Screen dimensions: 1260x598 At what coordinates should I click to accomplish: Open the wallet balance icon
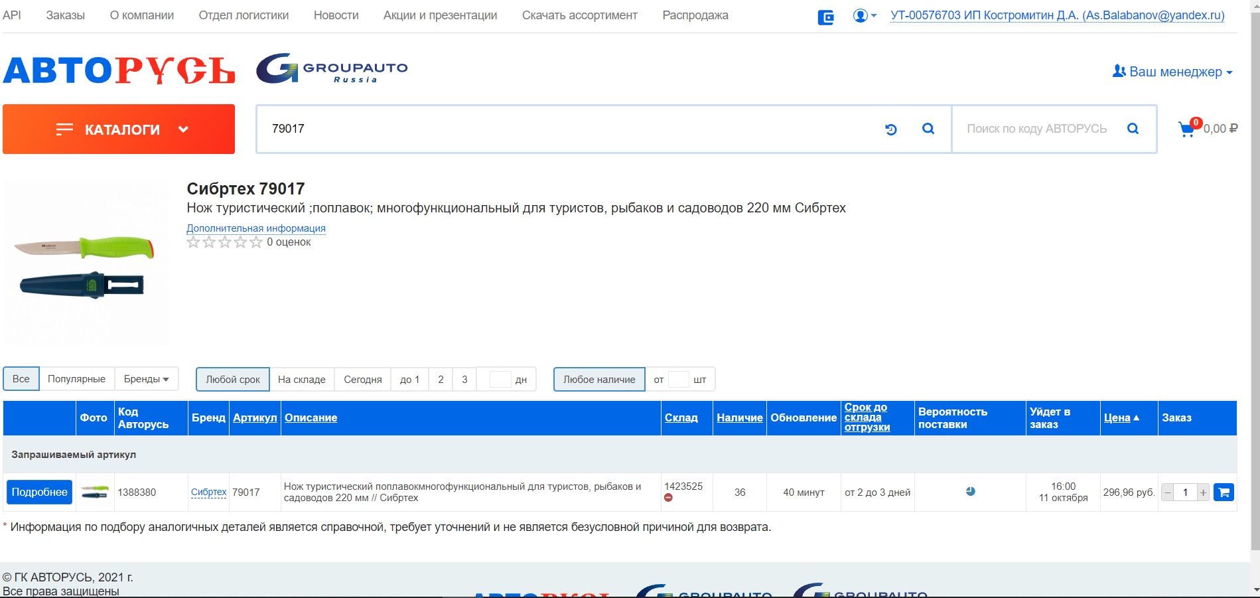point(825,17)
